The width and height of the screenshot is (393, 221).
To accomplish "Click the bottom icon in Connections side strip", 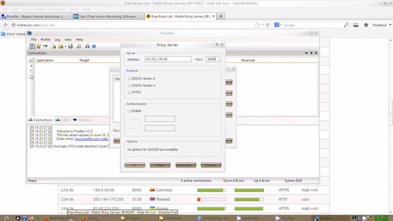I will click(x=31, y=77).
